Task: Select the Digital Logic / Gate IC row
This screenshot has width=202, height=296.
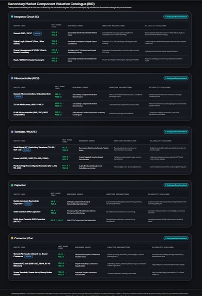Action: point(100,42)
